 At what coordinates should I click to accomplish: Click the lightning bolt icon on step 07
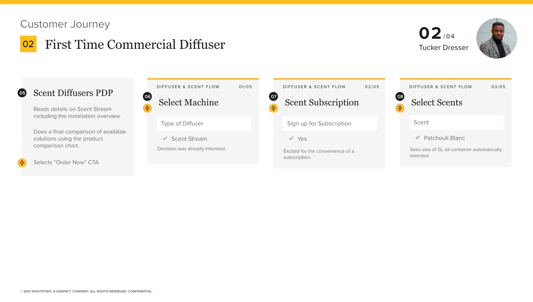tap(274, 108)
